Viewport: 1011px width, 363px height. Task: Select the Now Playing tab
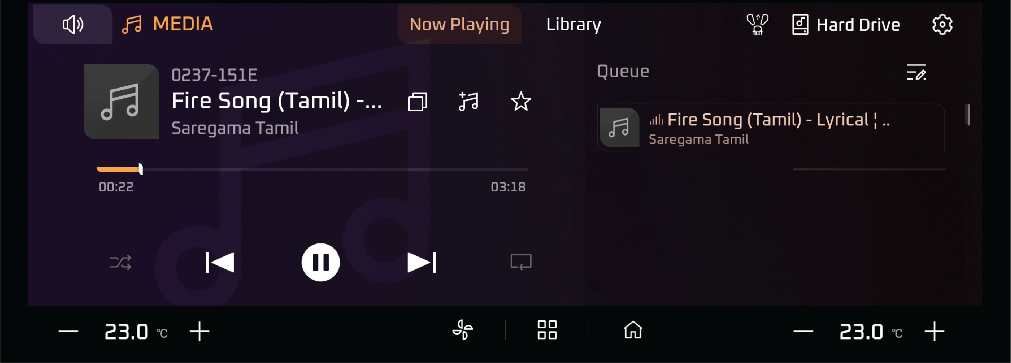459,24
